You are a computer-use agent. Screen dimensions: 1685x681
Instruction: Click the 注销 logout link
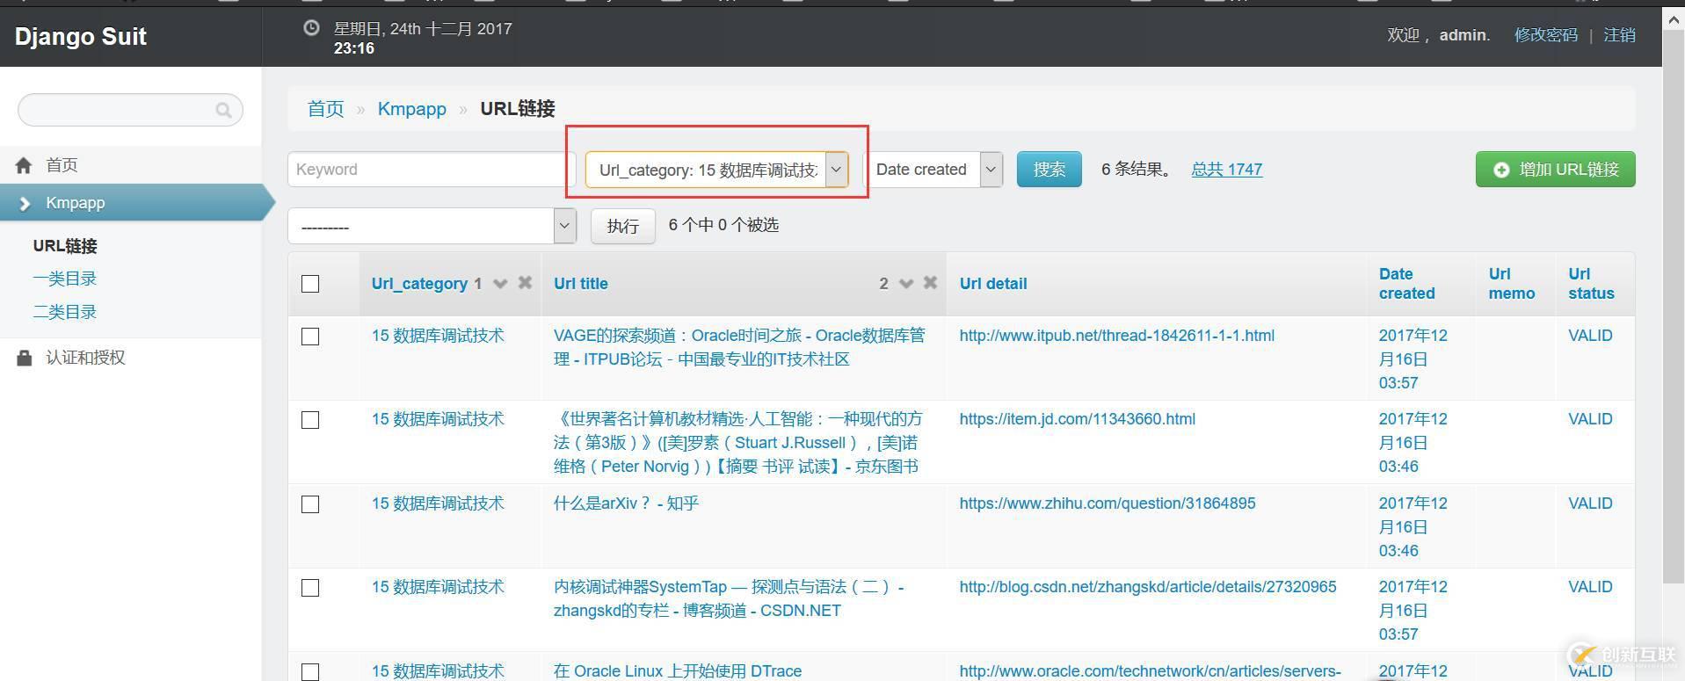point(1619,35)
